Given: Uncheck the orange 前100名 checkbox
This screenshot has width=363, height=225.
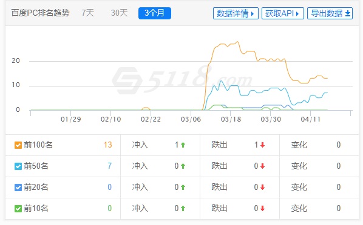Looking at the screenshot, I should pos(18,145).
